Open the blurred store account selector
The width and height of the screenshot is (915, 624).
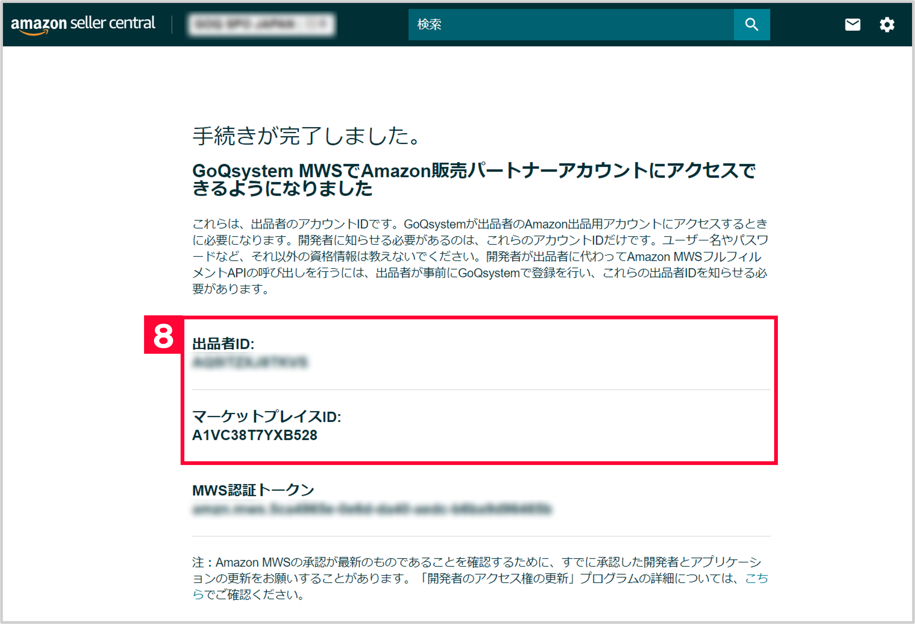262,24
